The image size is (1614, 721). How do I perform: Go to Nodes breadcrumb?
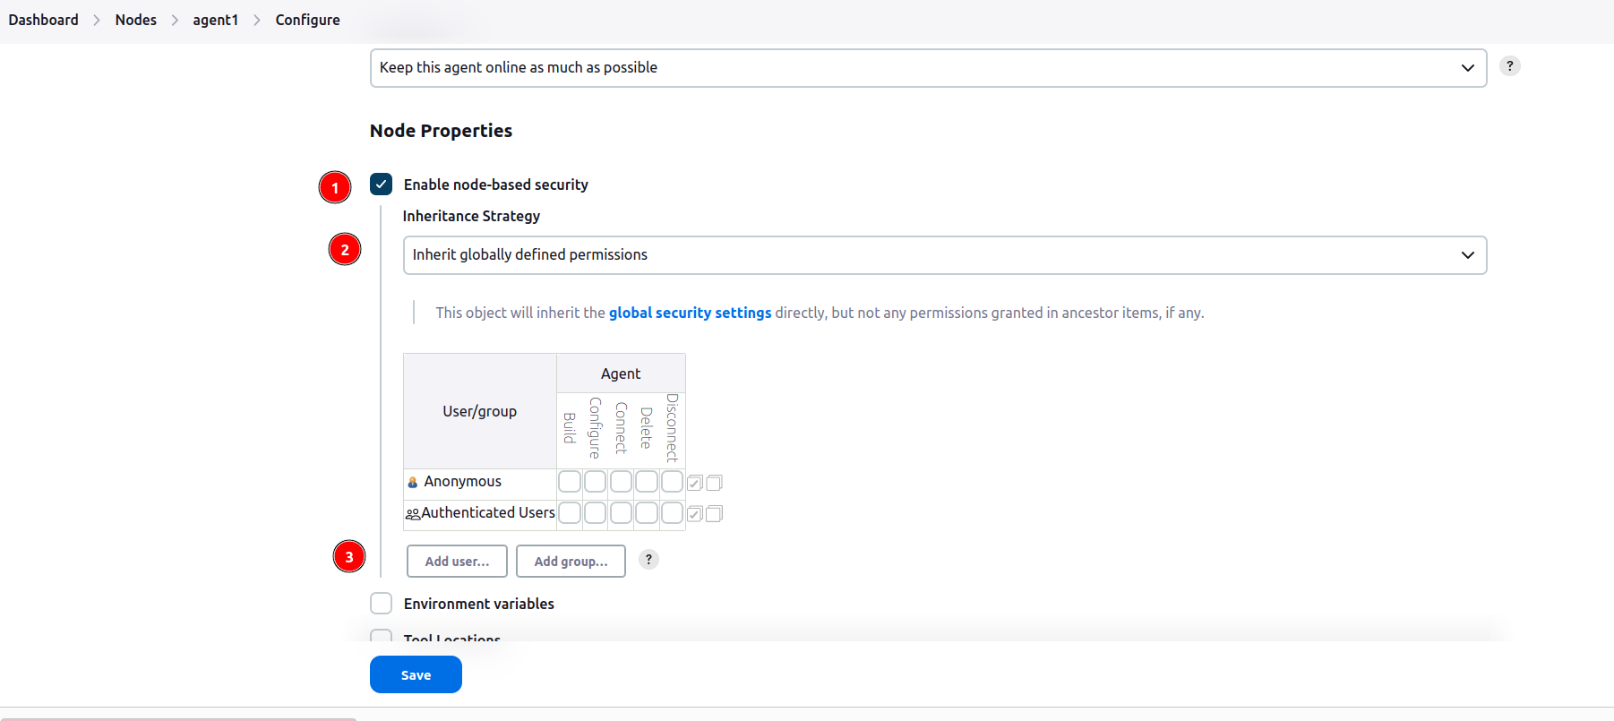click(x=136, y=20)
